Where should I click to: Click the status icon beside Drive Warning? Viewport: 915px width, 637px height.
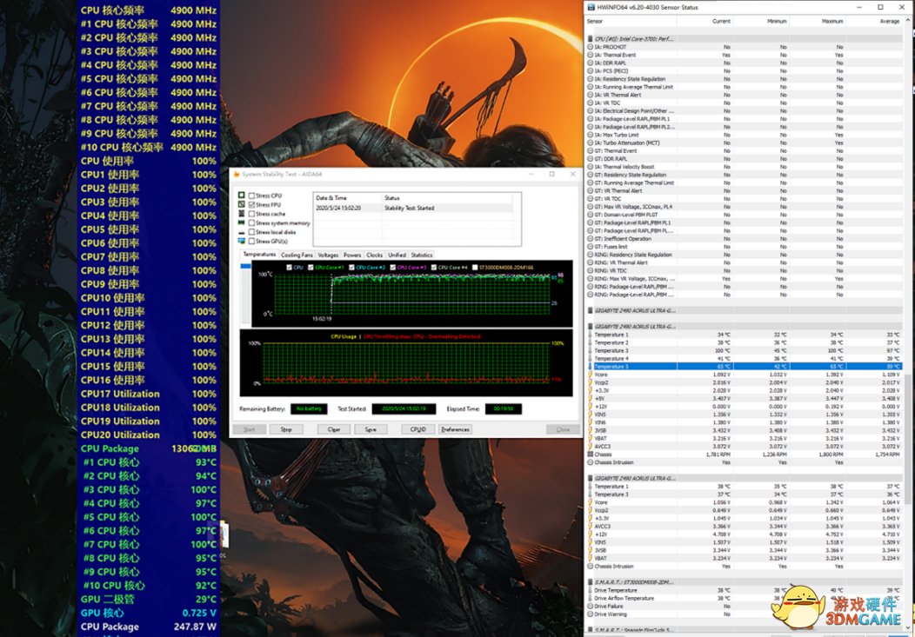point(590,614)
